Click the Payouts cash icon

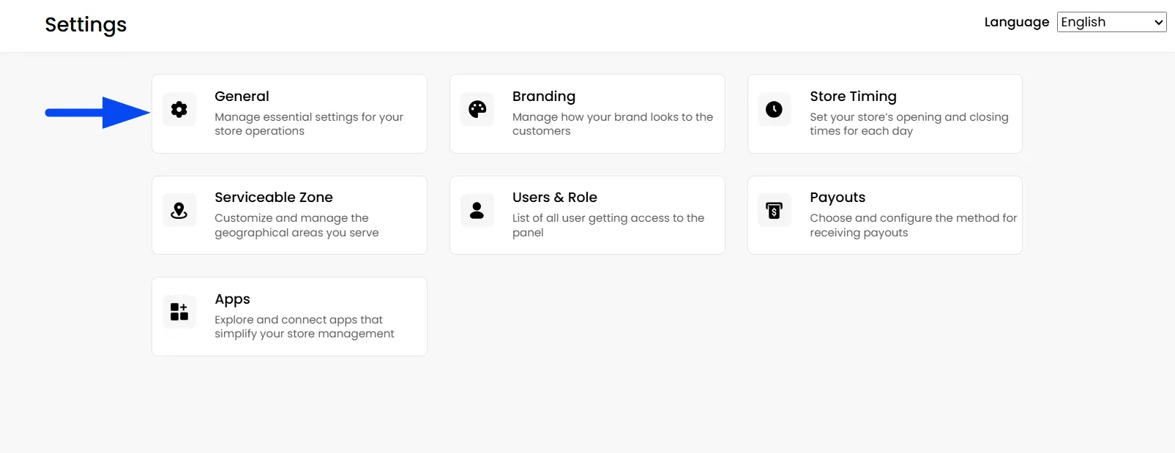click(774, 211)
